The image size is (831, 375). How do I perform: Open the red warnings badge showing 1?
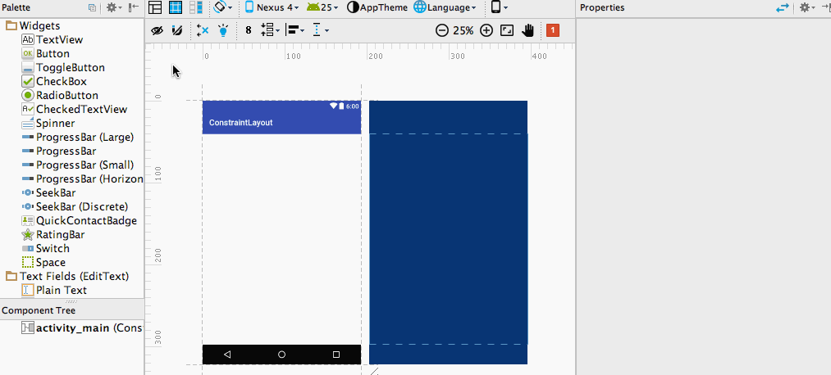pos(553,30)
